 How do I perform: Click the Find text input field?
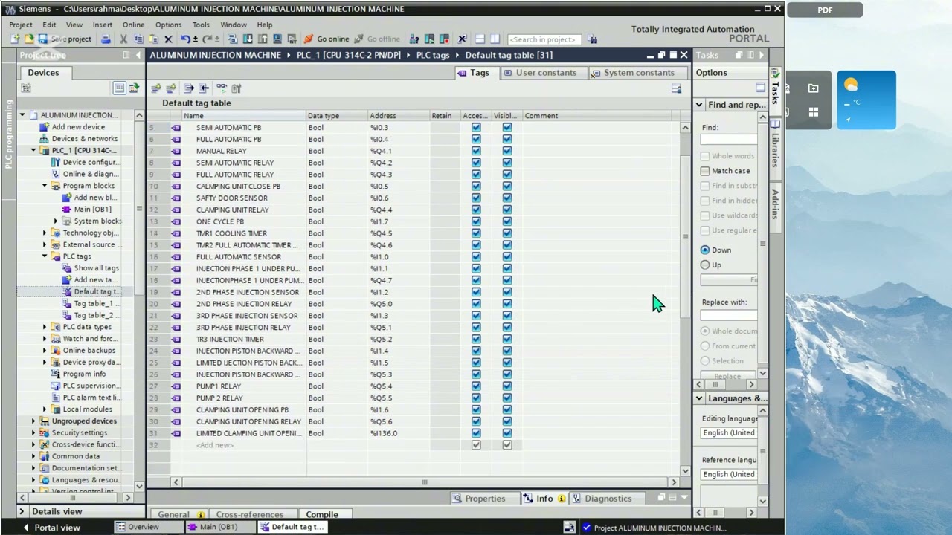729,140
